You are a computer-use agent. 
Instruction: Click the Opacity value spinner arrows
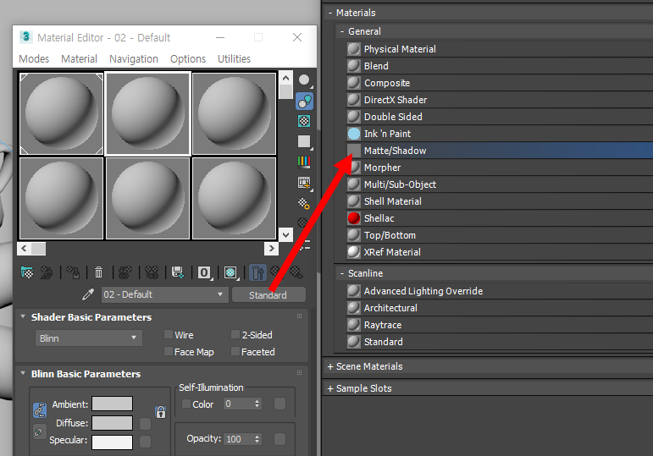257,439
